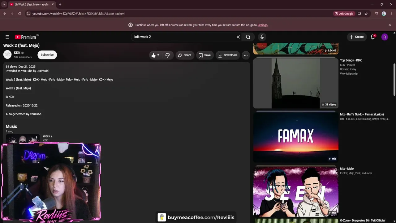
Task: Start voice search with the microphone
Action: [x=262, y=37]
